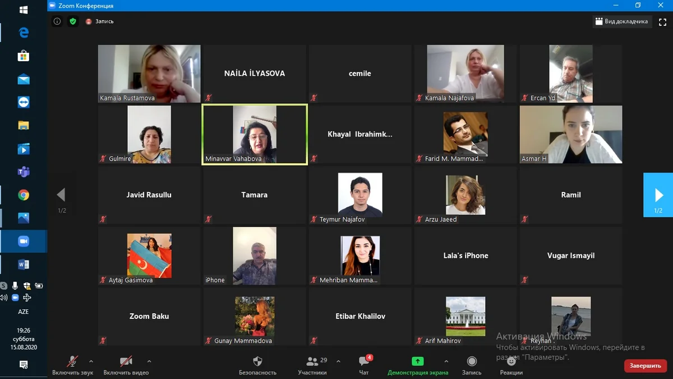Enter full screen mode using top-right icon
Screen dimensions: 673x379
[662, 21]
